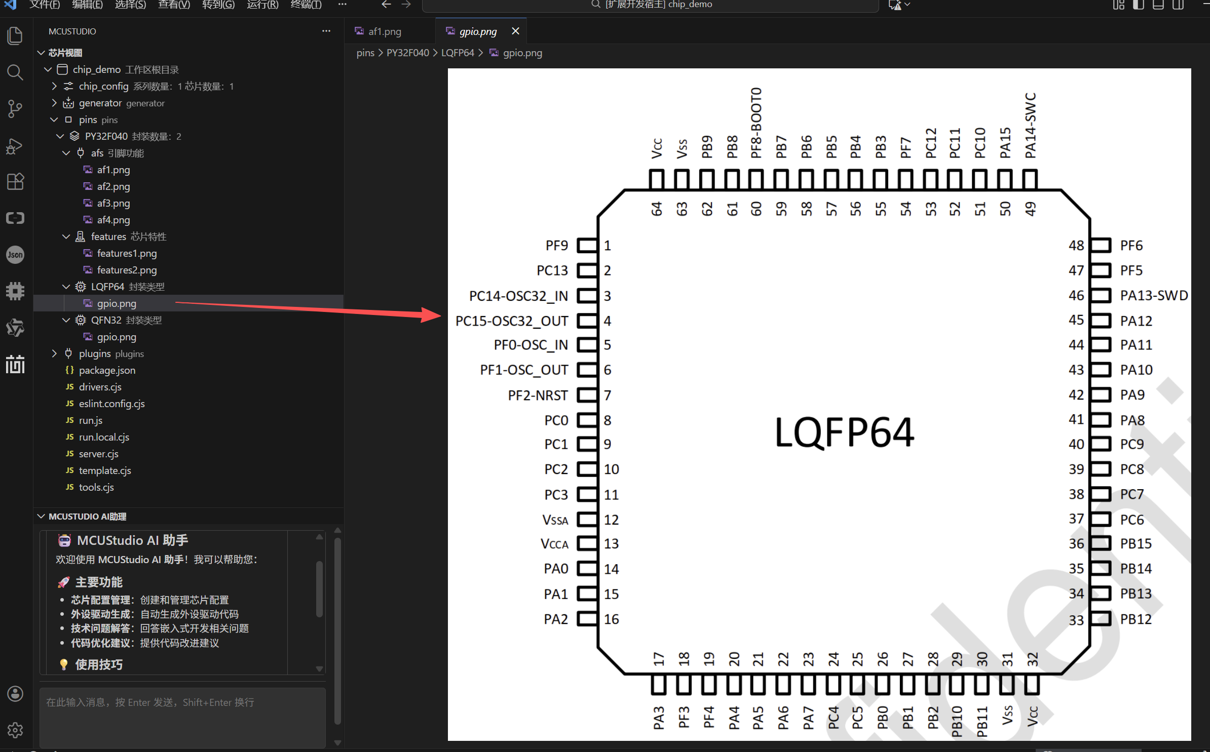Switch to the af1.png tab

click(x=385, y=31)
